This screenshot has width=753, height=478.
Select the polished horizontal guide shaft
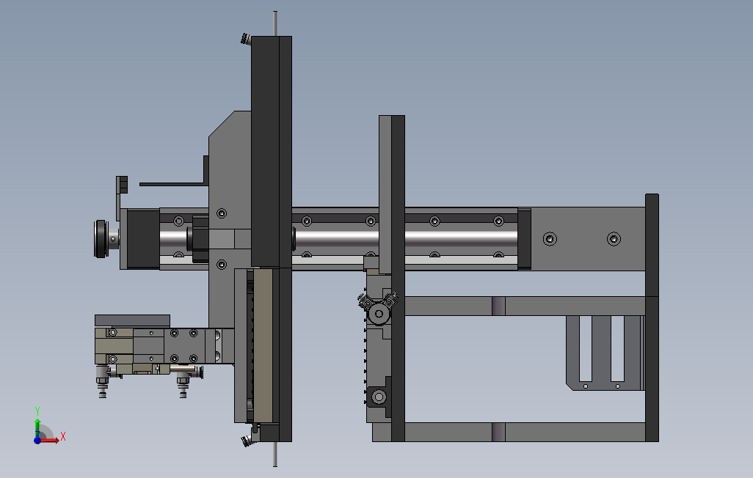(406, 238)
